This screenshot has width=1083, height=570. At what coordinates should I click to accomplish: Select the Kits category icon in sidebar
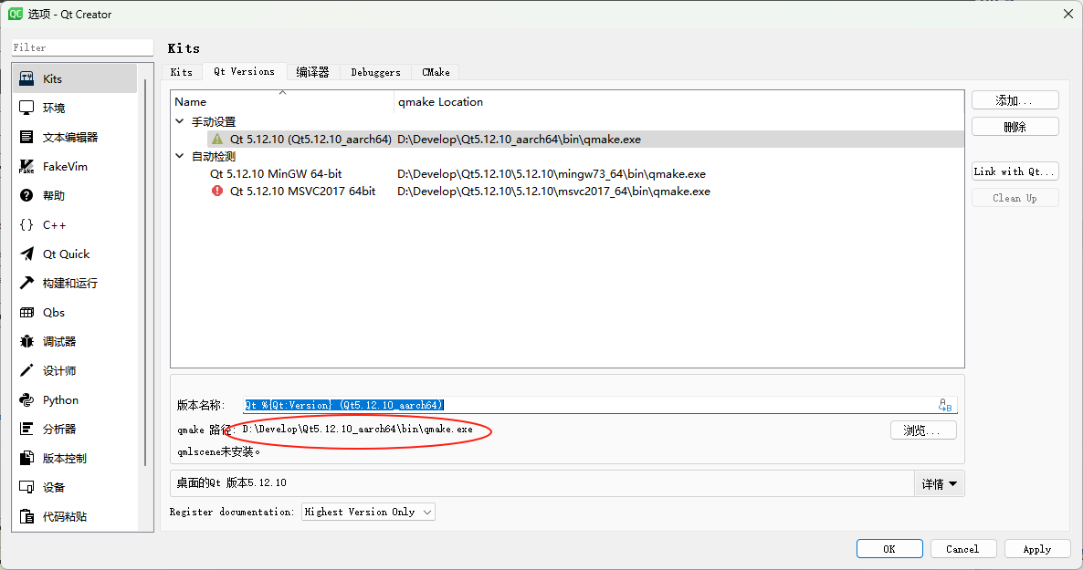[26, 78]
